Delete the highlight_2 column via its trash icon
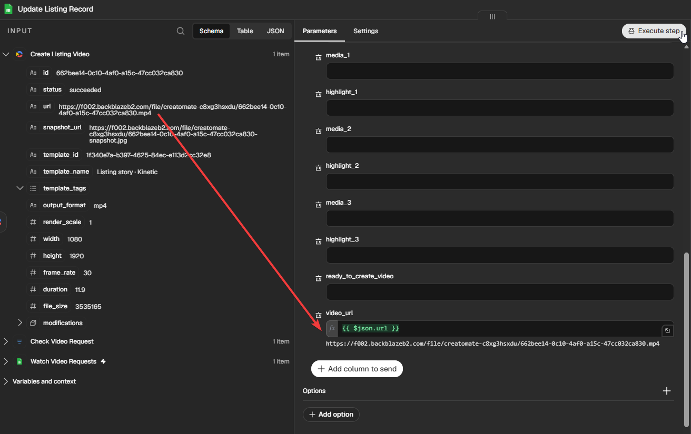The image size is (691, 434). pos(318,168)
